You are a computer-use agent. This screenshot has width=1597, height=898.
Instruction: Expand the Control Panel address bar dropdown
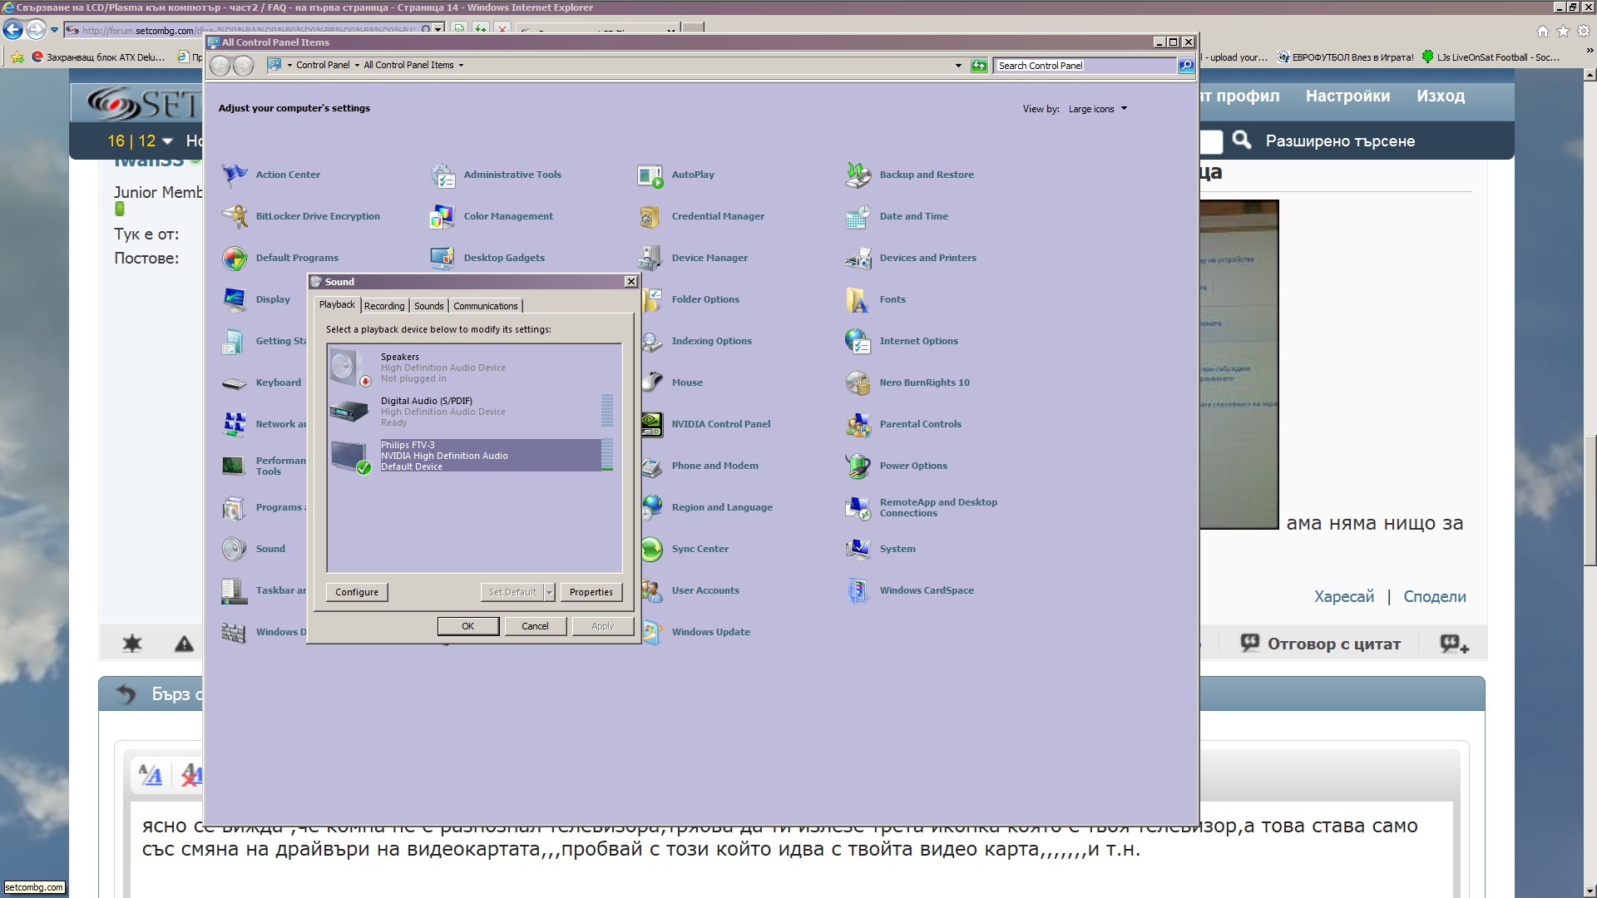[x=957, y=65]
